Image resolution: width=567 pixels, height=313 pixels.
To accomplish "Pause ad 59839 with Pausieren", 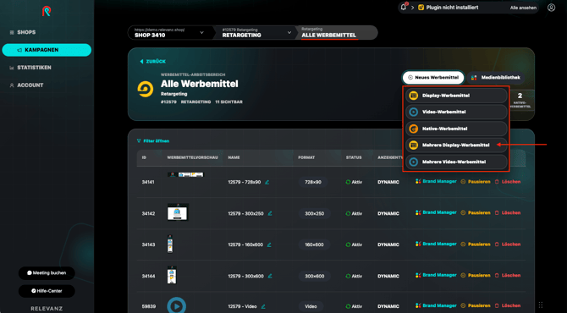I will [x=476, y=305].
